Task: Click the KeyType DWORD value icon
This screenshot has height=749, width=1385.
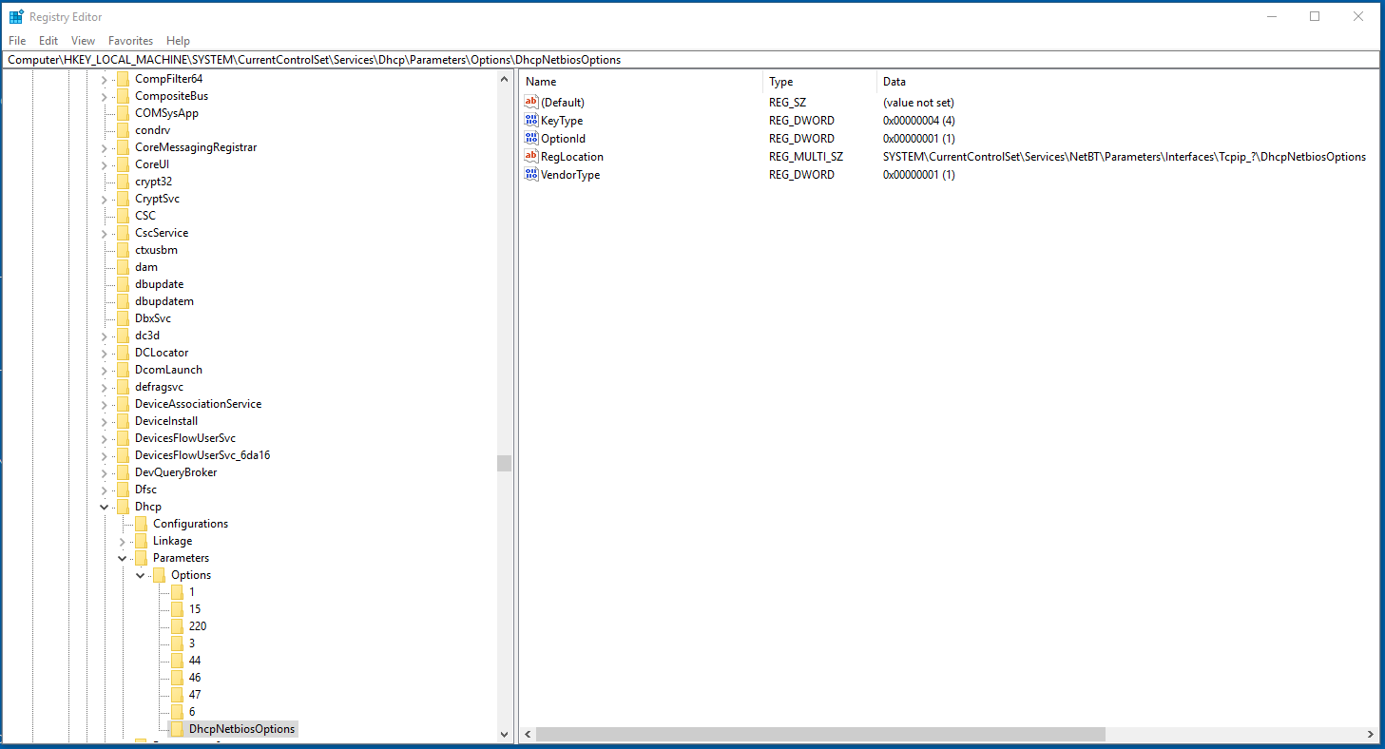Action: click(x=531, y=121)
